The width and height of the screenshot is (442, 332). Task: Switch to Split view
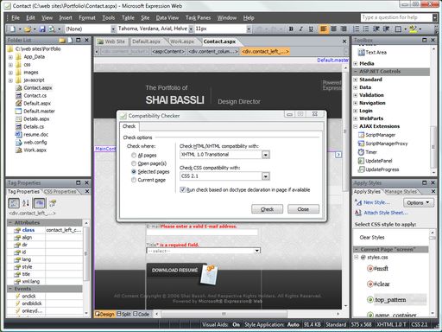click(x=124, y=314)
